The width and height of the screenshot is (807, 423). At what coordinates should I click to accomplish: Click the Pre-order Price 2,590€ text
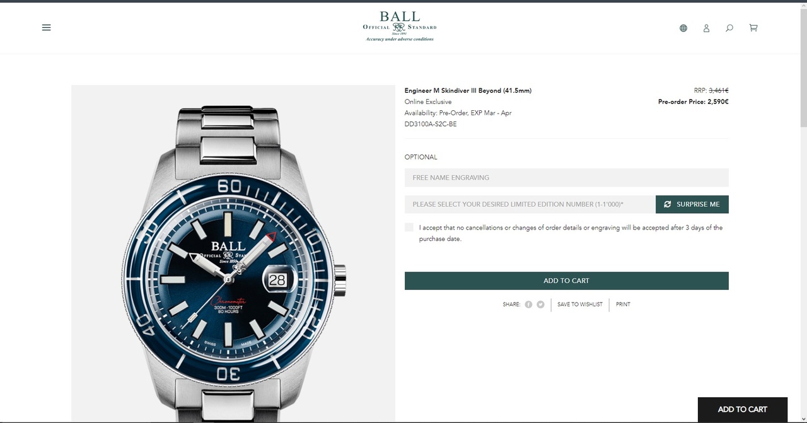(694, 101)
